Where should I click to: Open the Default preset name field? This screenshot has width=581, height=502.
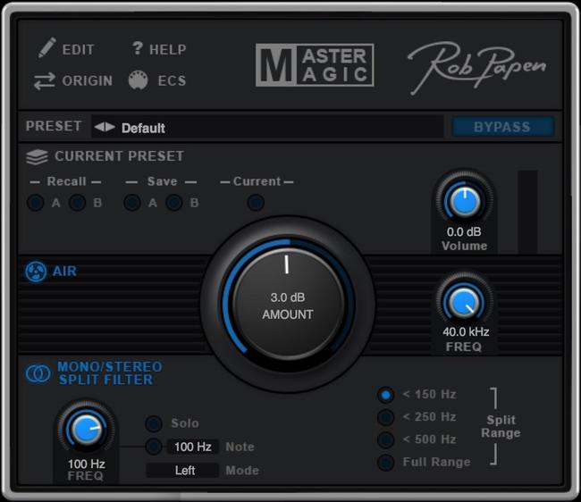click(x=266, y=128)
